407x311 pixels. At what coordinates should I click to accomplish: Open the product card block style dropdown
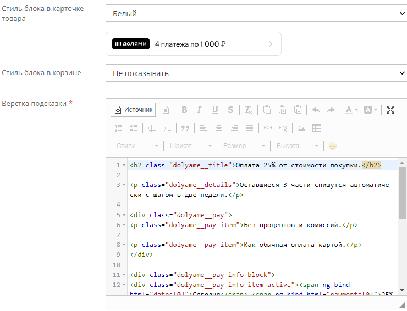(256, 13)
